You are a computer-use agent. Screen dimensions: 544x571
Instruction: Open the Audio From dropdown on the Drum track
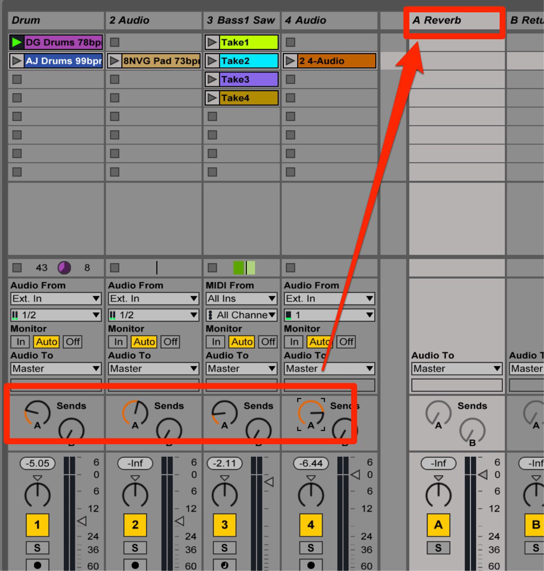click(55, 298)
